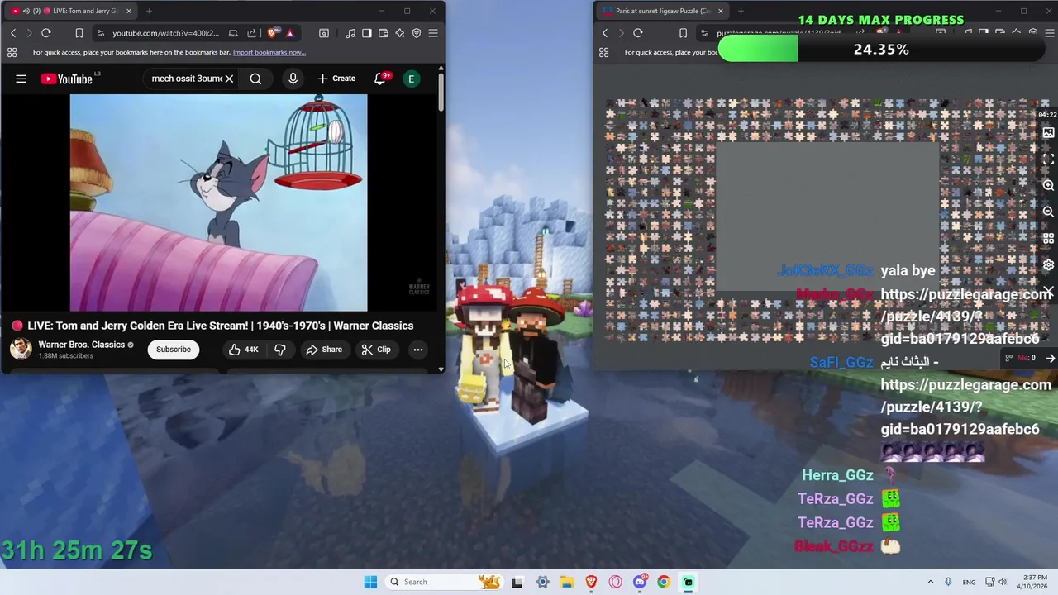Click the YouTube page vertical scrollbar
This screenshot has width=1058, height=595.
point(441,91)
